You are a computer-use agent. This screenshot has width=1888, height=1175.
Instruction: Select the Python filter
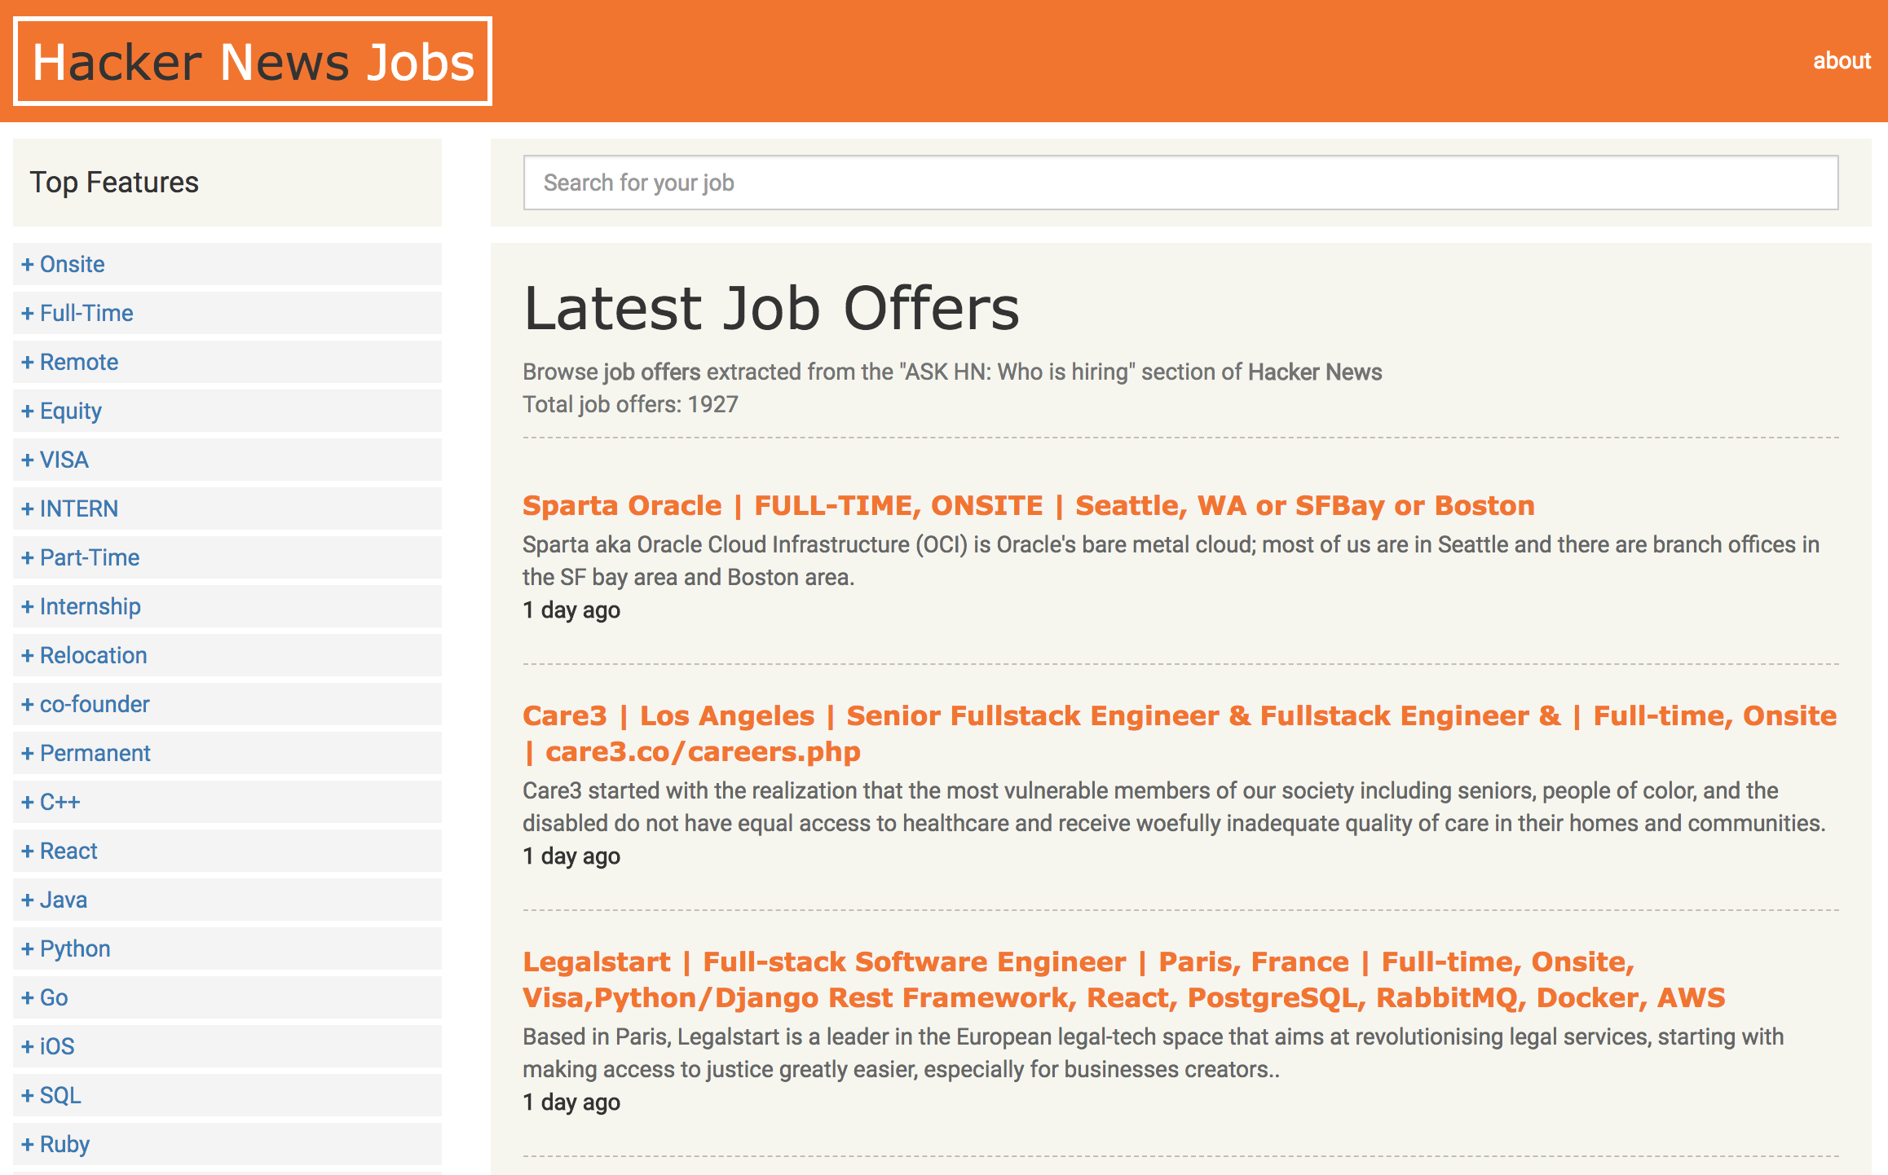pyautogui.click(x=227, y=948)
